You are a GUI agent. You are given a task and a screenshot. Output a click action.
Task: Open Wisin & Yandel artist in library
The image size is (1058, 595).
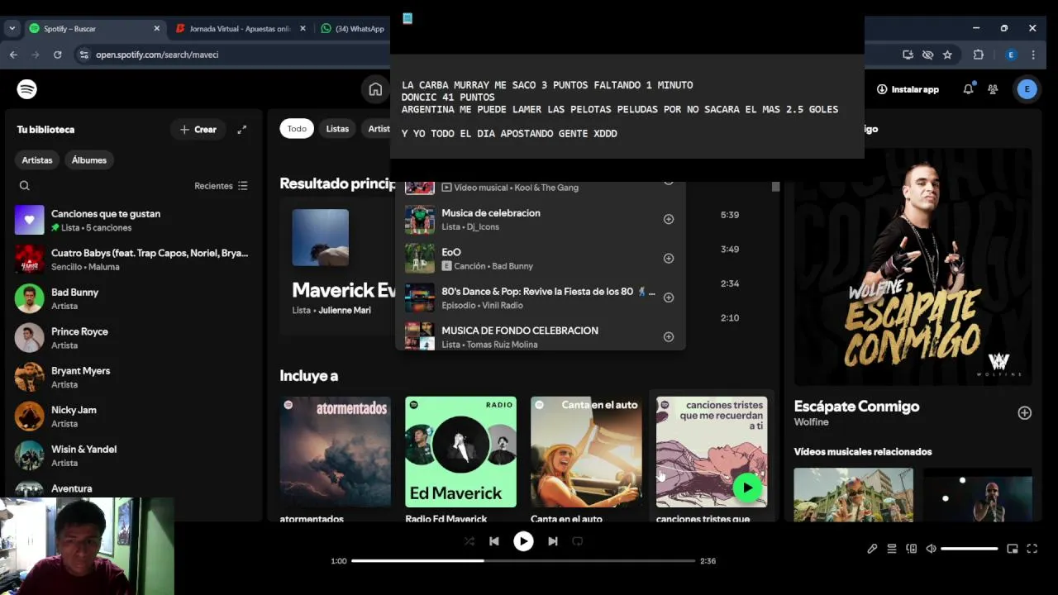(133, 455)
